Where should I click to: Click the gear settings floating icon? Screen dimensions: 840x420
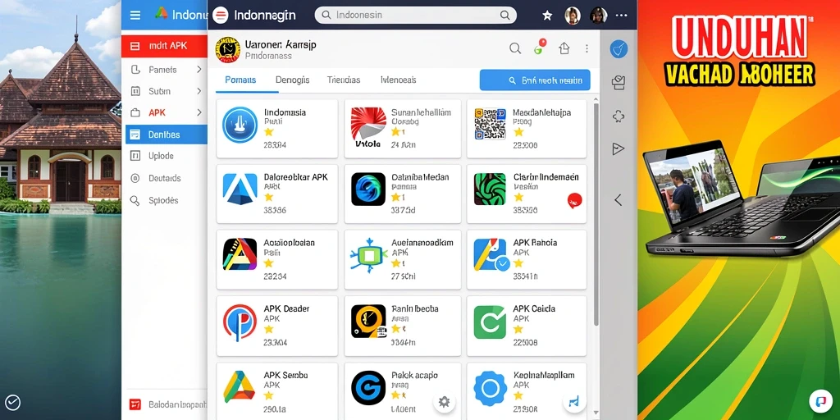pos(444,402)
